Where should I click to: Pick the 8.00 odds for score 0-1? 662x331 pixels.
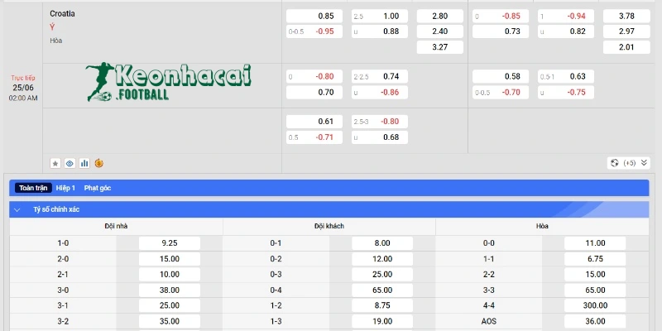coord(383,243)
